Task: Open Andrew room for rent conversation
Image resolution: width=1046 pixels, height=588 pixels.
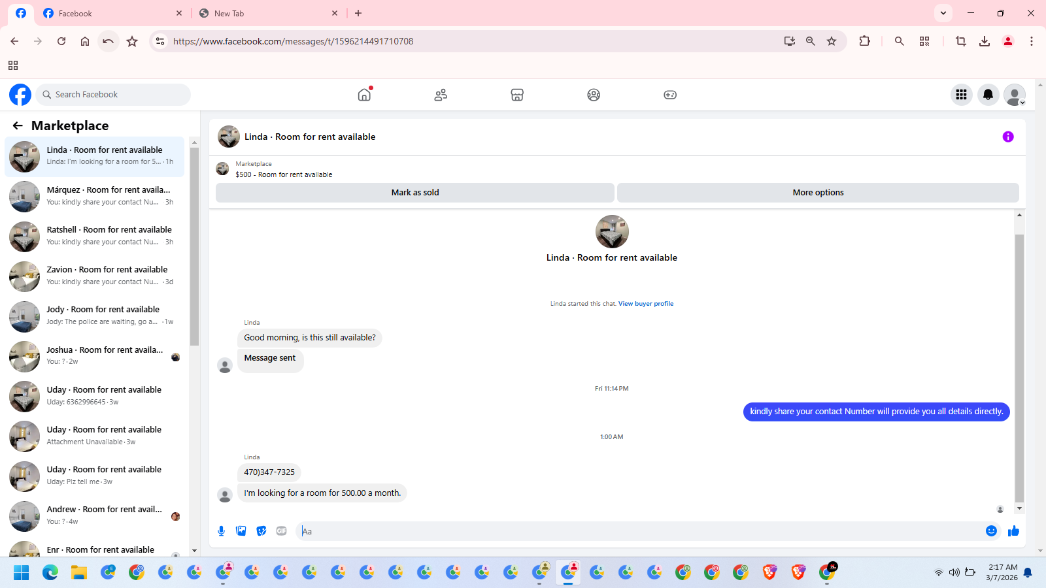Action: [95, 515]
